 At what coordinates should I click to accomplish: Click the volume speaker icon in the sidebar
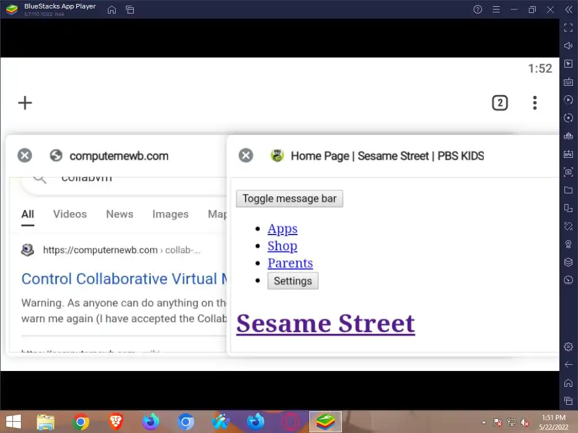point(568,46)
